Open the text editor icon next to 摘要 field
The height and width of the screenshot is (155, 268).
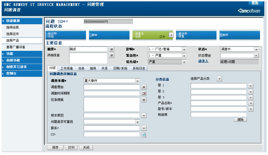pyautogui.click(x=112, y=49)
